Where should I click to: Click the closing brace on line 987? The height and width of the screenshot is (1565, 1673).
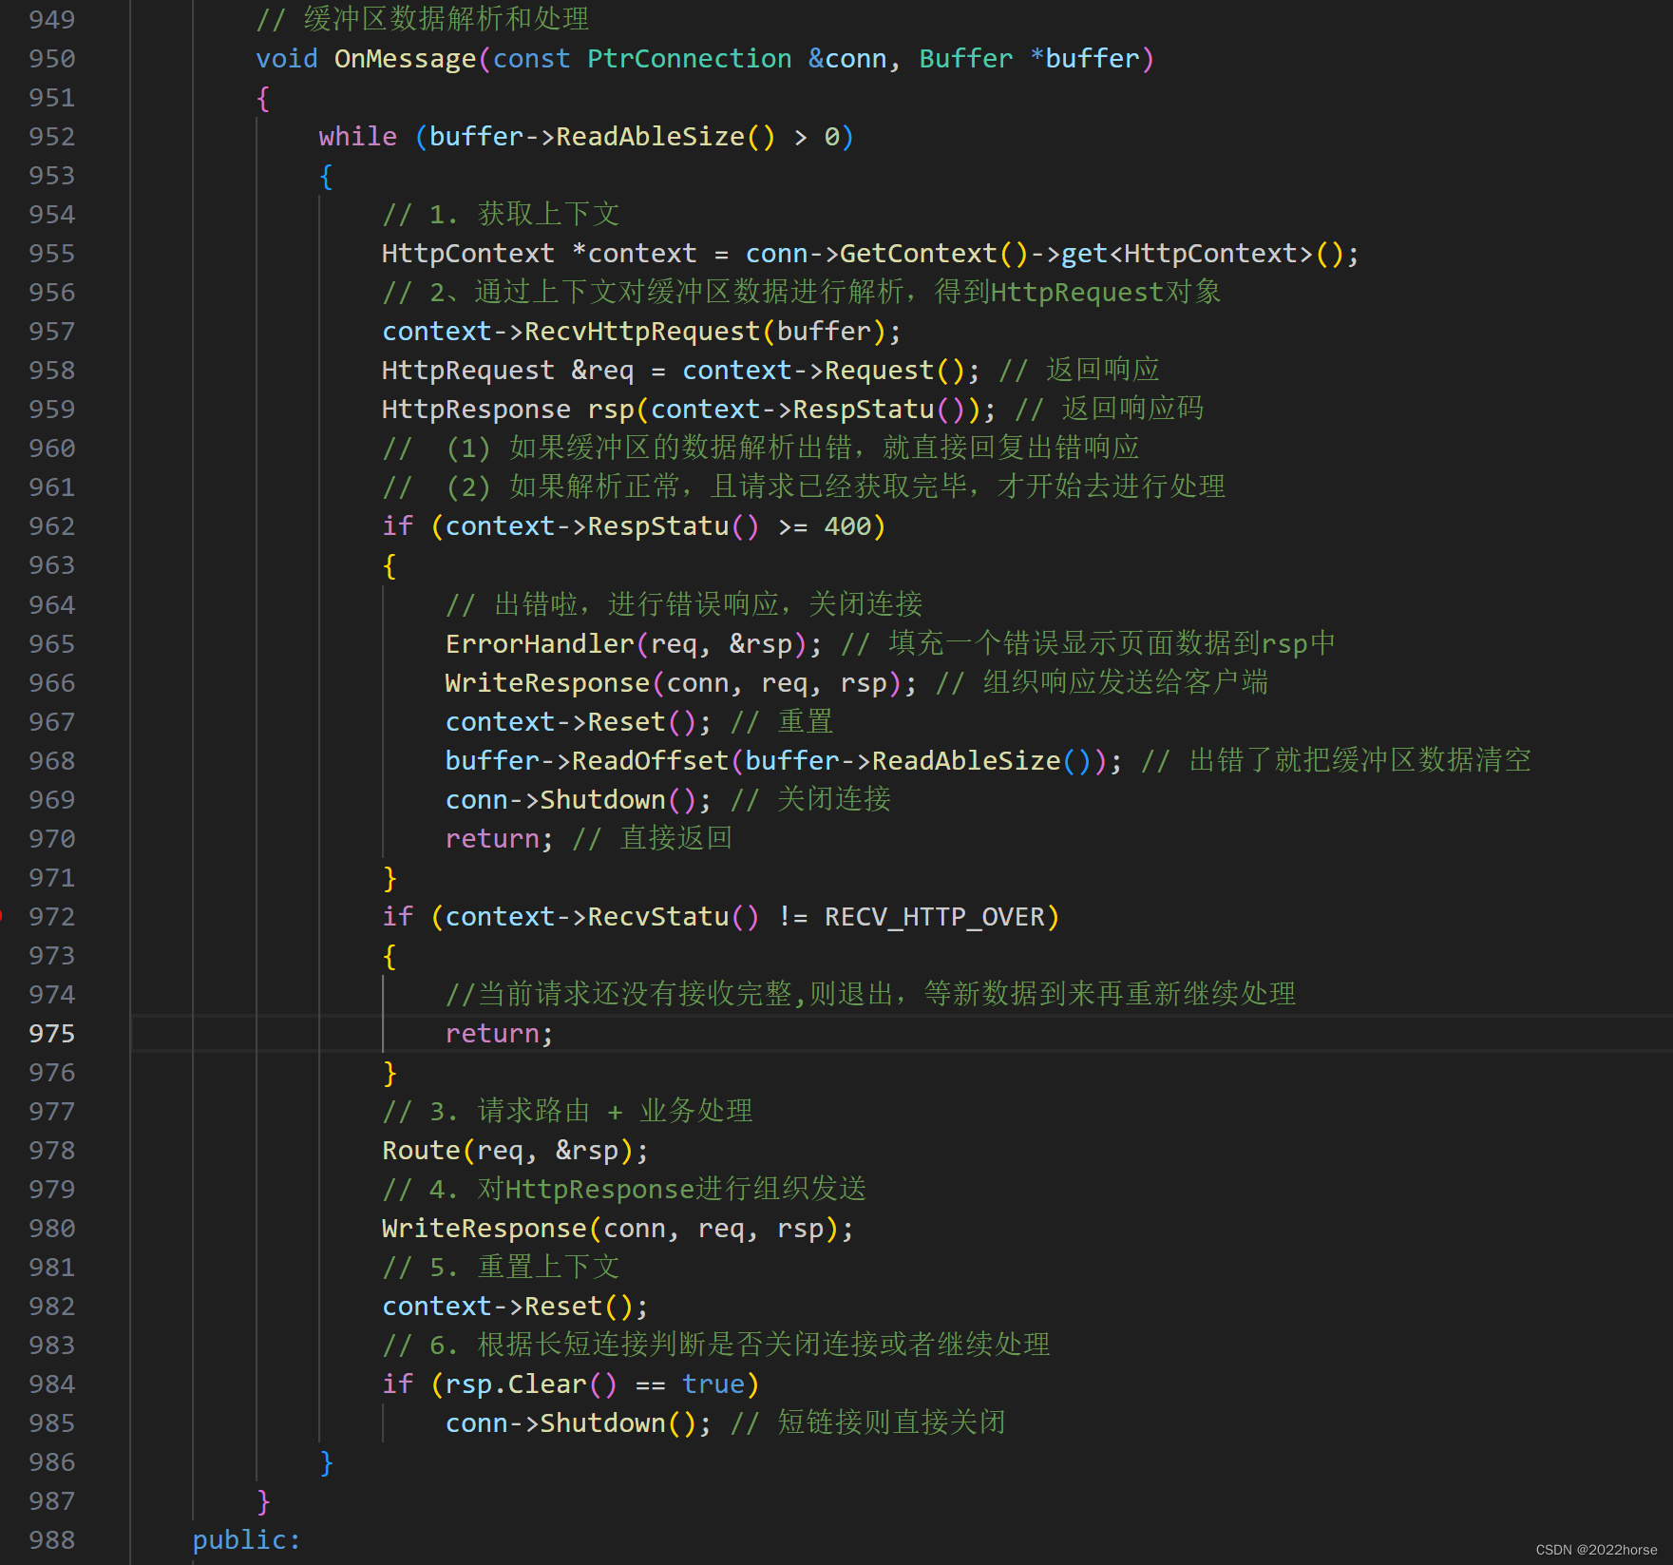[263, 1501]
